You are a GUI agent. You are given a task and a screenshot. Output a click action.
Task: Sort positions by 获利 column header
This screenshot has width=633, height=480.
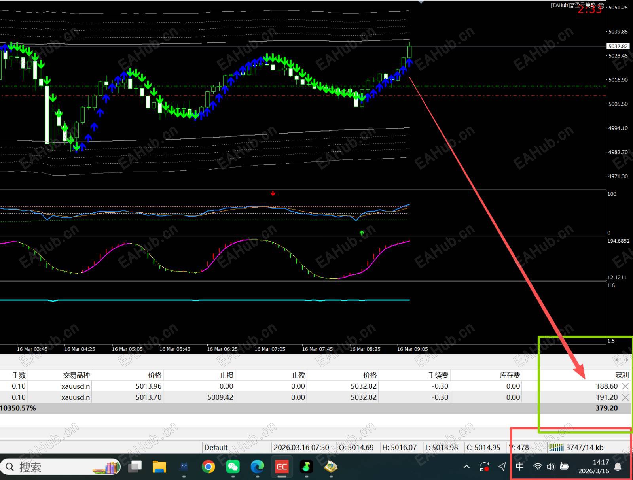click(622, 375)
